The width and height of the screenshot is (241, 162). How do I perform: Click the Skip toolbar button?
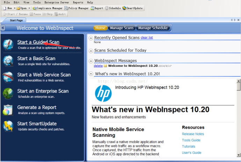(x=48, y=14)
